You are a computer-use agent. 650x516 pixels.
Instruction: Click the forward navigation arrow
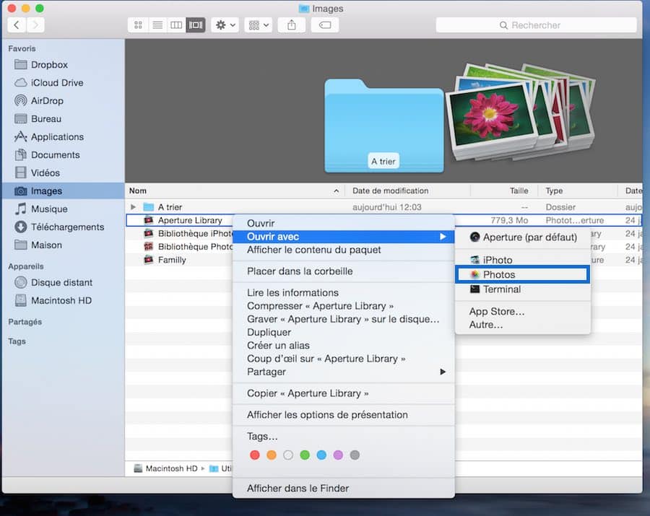[x=35, y=25]
